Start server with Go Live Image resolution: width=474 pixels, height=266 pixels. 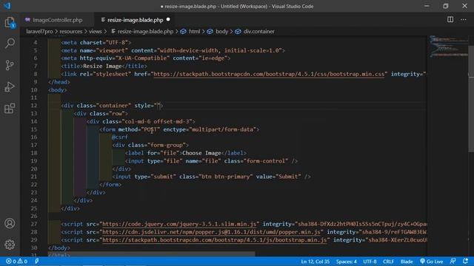click(x=431, y=261)
